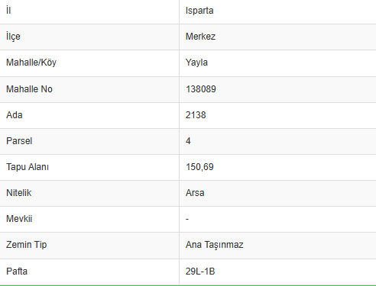Select the Tapu Alanı value 150,69

[x=199, y=167]
